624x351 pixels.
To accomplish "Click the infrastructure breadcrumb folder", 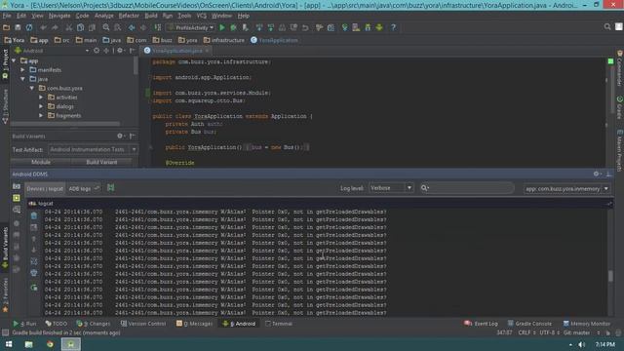I will tap(224, 40).
